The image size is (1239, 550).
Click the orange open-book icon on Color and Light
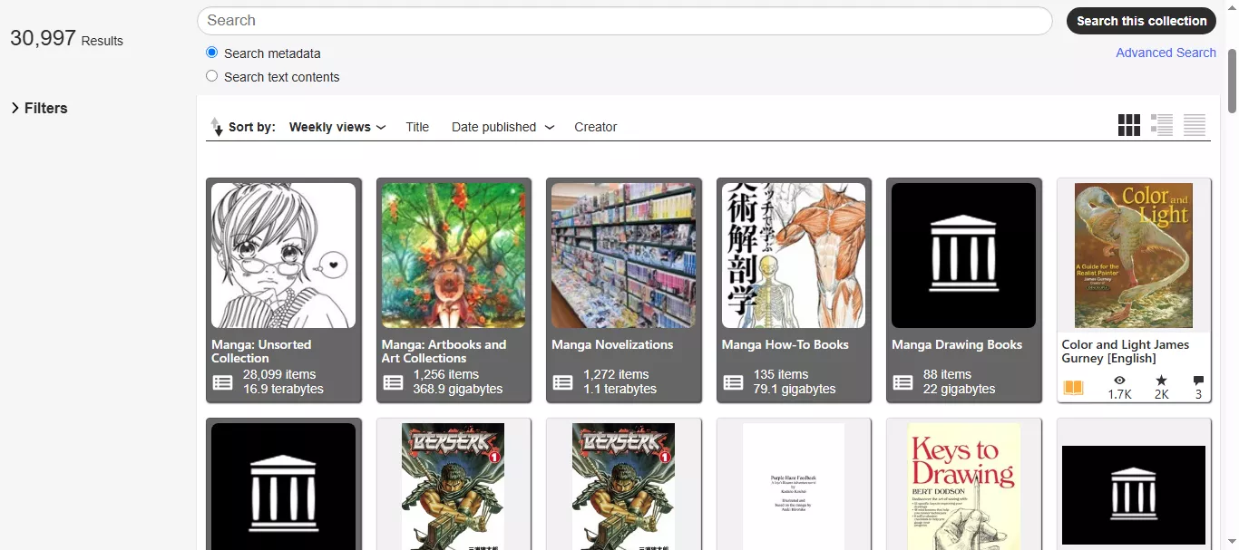(x=1074, y=387)
